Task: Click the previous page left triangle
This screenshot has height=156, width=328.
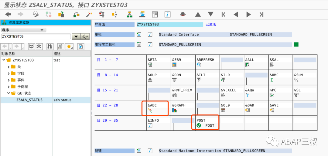Action: click(236, 15)
